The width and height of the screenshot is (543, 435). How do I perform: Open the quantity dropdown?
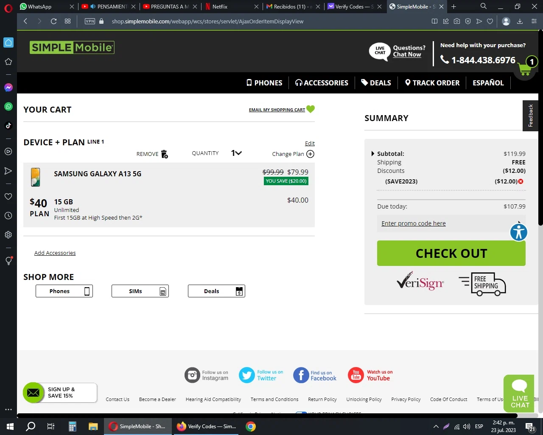[x=236, y=153]
